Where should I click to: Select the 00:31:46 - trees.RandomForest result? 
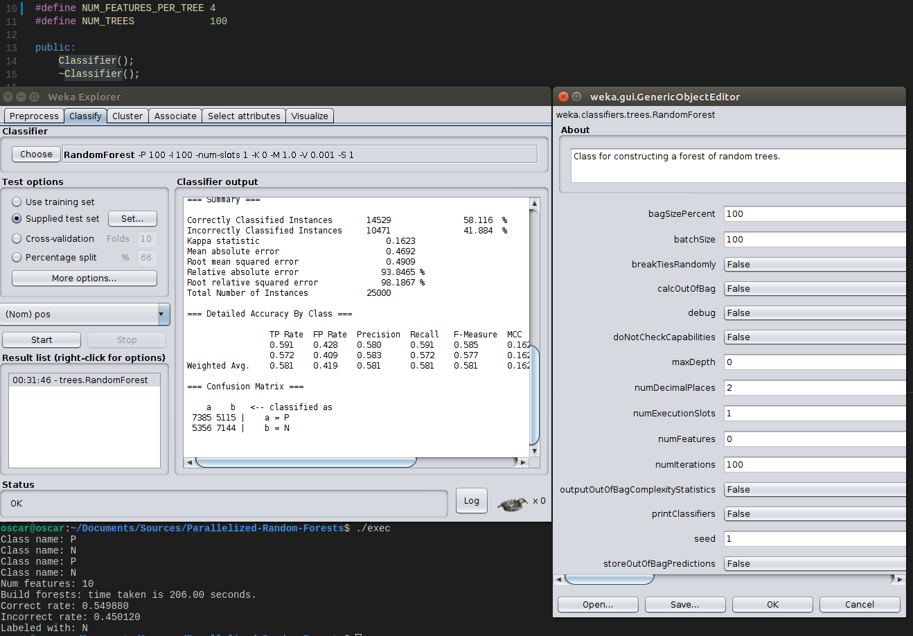pos(85,380)
